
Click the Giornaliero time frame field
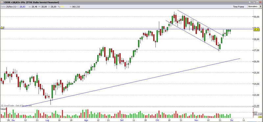pos(253,7)
